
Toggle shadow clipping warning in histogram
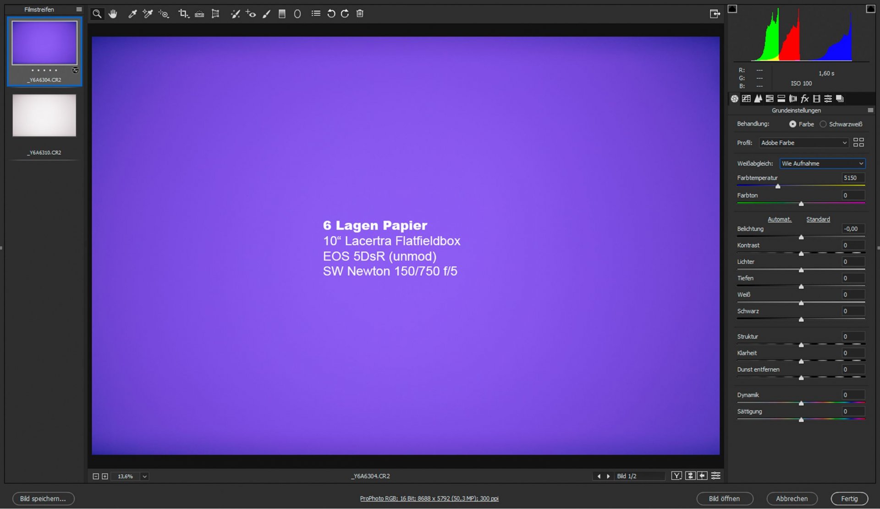(732, 9)
